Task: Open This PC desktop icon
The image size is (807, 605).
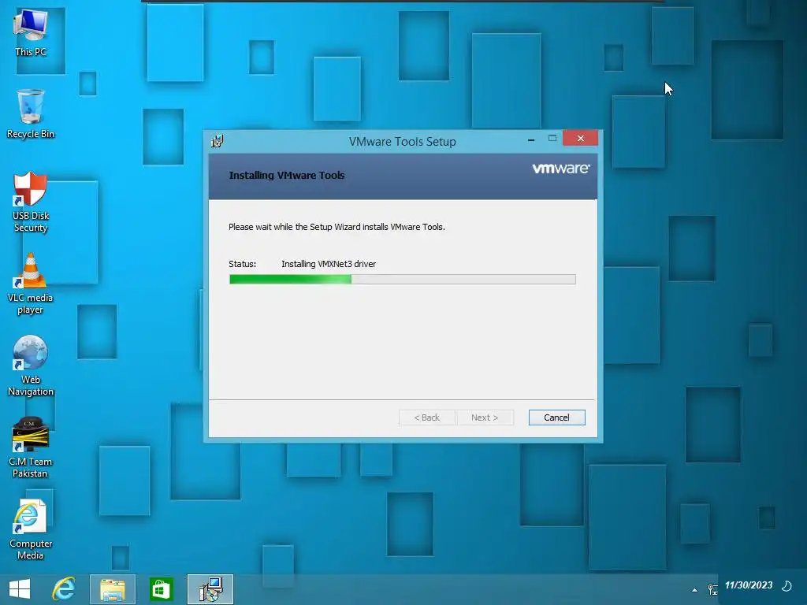Action: 31,33
